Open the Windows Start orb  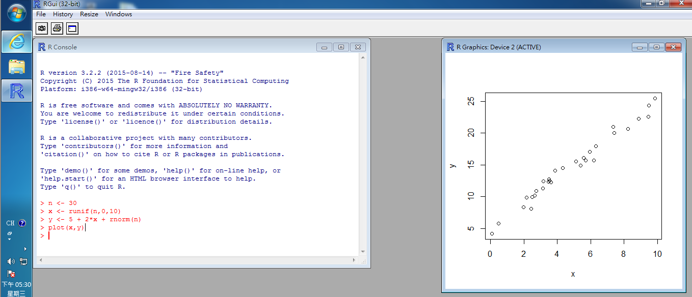click(x=16, y=13)
